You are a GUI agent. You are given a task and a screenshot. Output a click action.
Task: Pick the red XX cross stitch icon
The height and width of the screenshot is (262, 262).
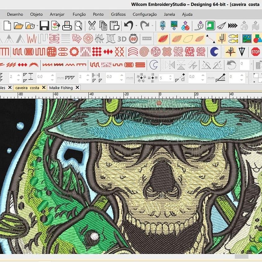(x=119, y=52)
